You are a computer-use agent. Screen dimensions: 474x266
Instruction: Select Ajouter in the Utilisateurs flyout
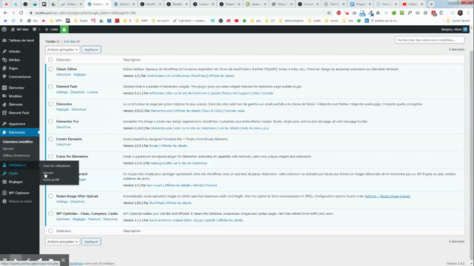coord(48,173)
